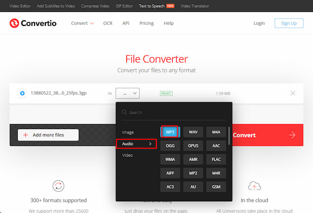313x213 pixels.
Task: Click the File Converter heading
Action: 156,59
